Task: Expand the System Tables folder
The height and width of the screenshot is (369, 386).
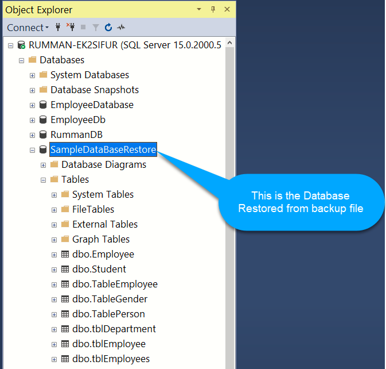Action: click(x=54, y=195)
